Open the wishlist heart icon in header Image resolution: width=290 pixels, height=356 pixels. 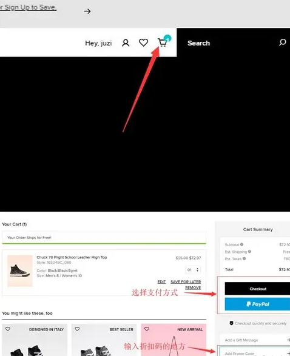point(144,42)
